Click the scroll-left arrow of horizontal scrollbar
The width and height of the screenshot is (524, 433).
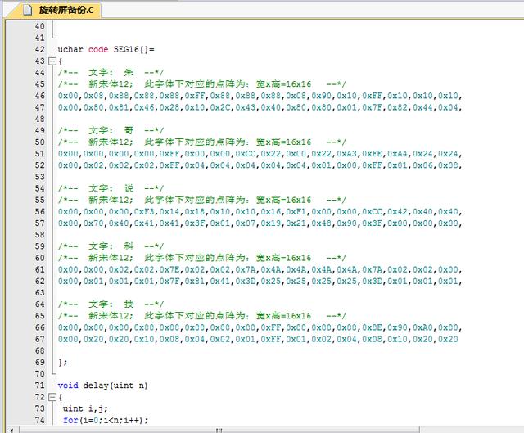(x=11, y=430)
